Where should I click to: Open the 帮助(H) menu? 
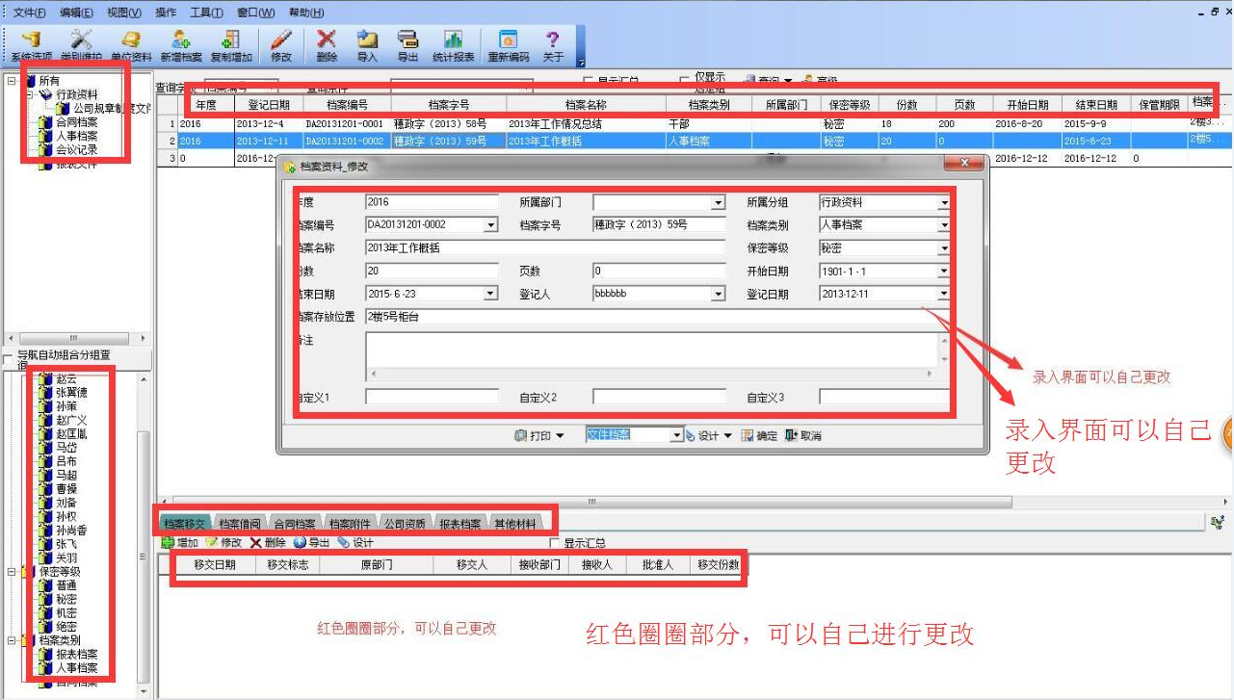pos(306,13)
